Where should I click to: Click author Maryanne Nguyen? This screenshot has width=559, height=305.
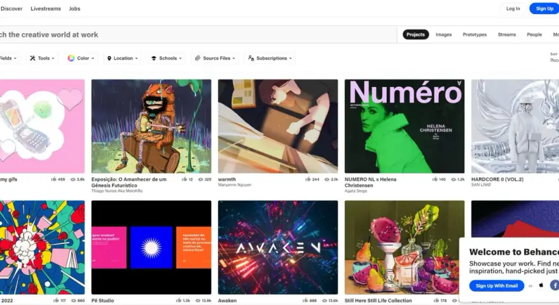click(234, 185)
